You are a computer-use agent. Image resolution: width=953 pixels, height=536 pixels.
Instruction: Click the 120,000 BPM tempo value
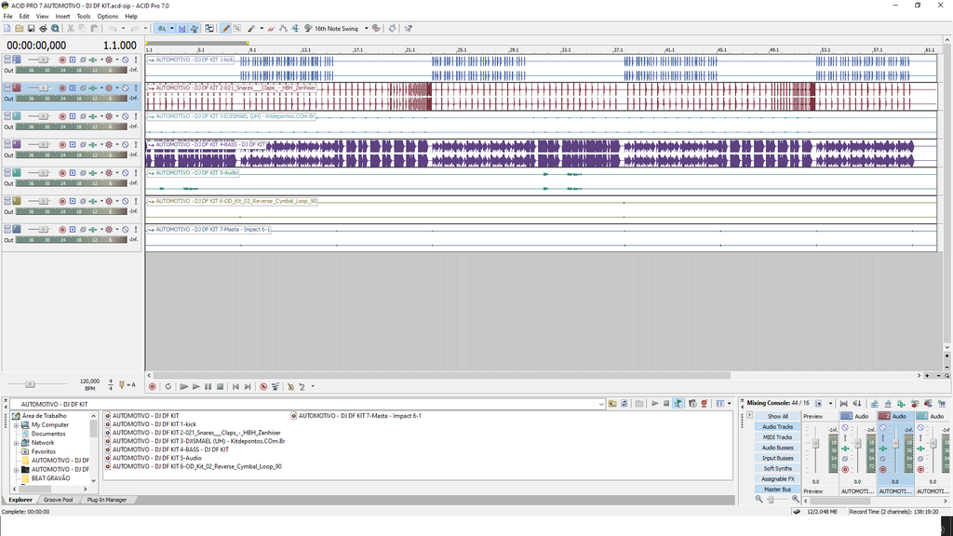tap(89, 381)
